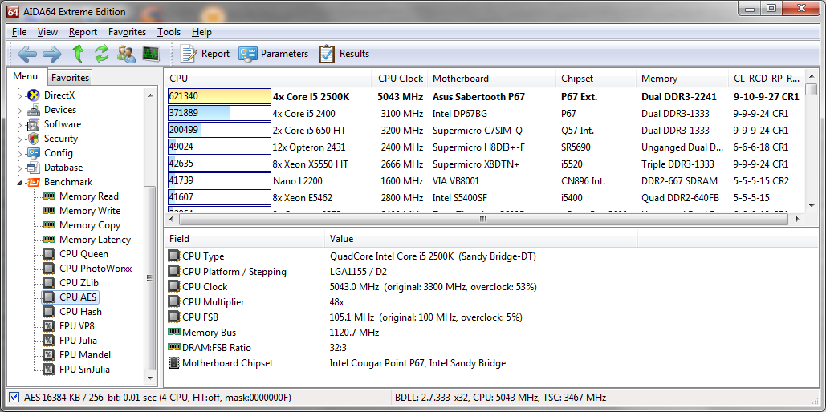Open the Favorites menu
826x412 pixels.
click(127, 32)
